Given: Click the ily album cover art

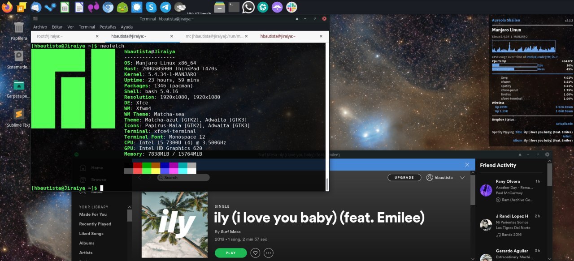Looking at the screenshot, I should (174, 225).
